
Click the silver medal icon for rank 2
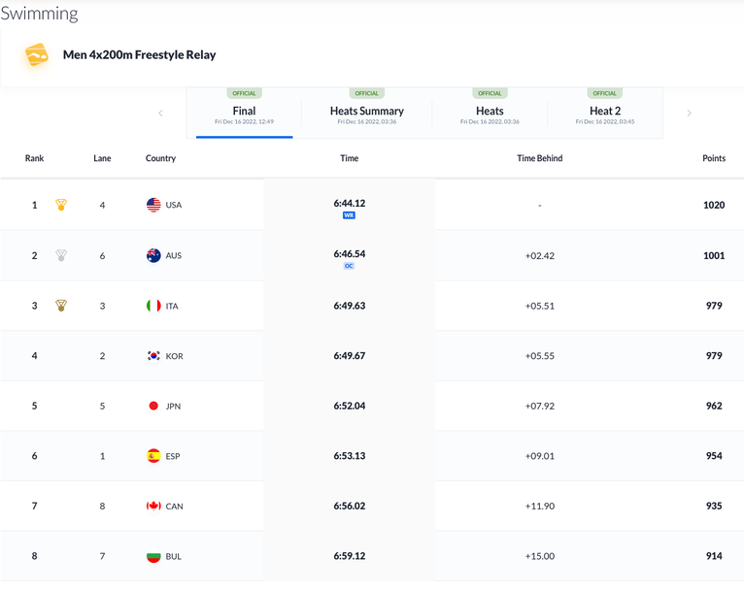61,255
